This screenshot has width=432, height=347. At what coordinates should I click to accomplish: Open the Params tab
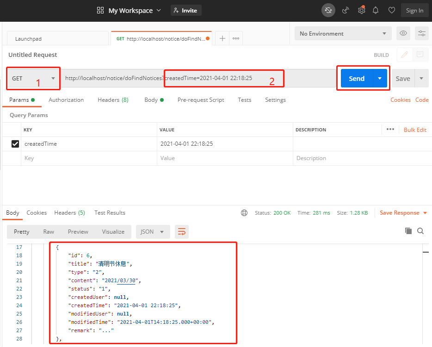click(x=22, y=100)
